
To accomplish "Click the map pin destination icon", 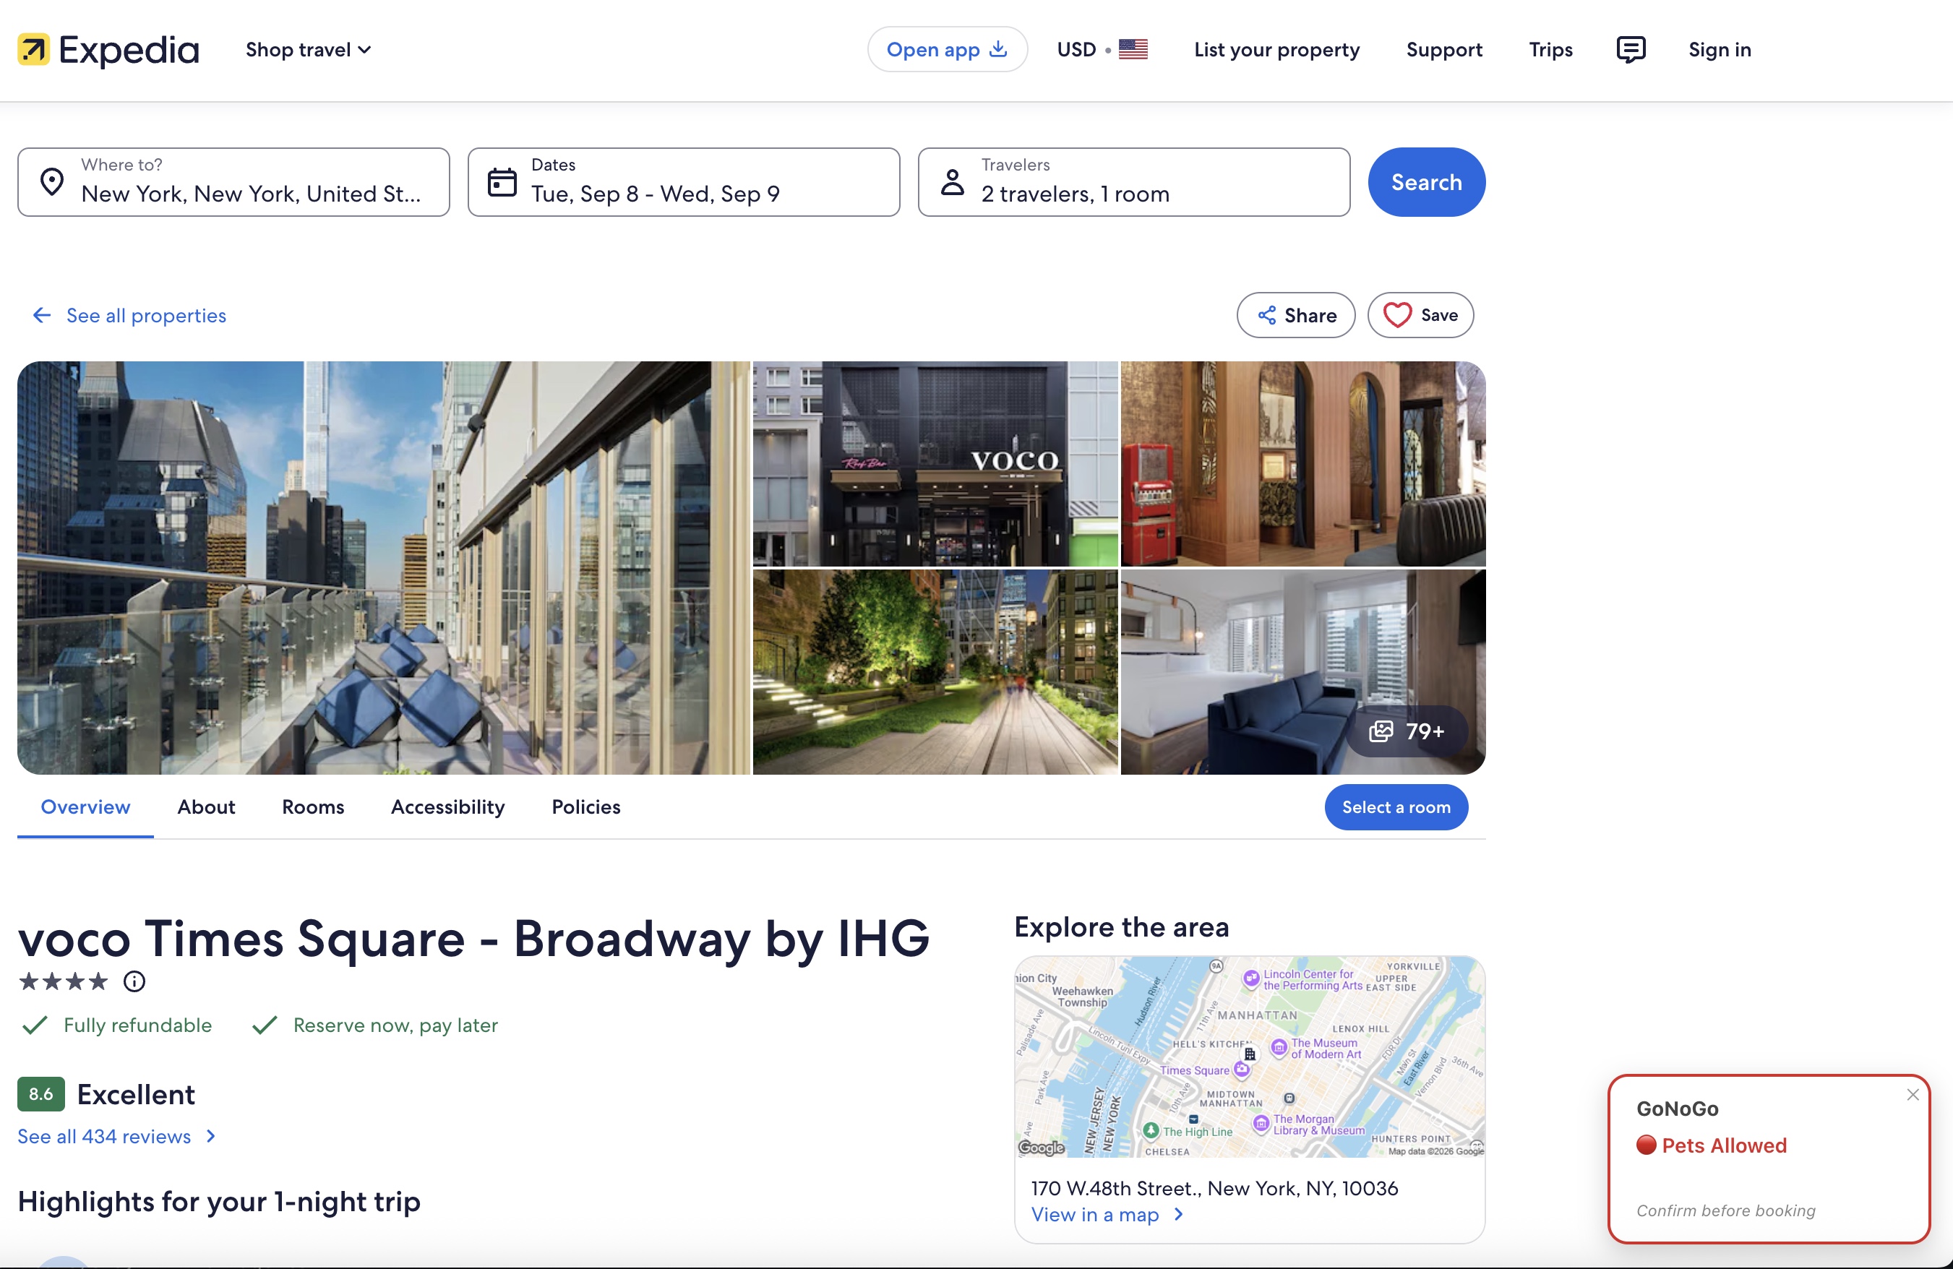I will tap(52, 182).
